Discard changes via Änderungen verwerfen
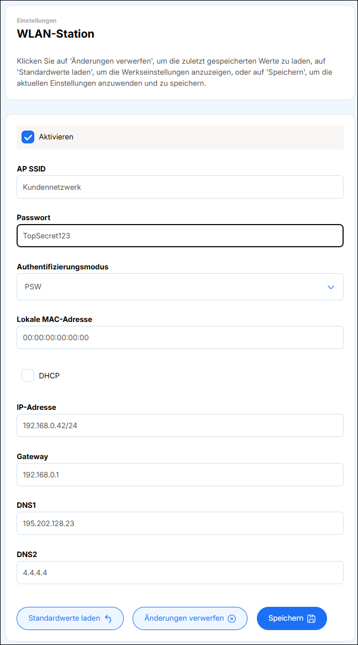358x645 pixels. click(x=190, y=618)
